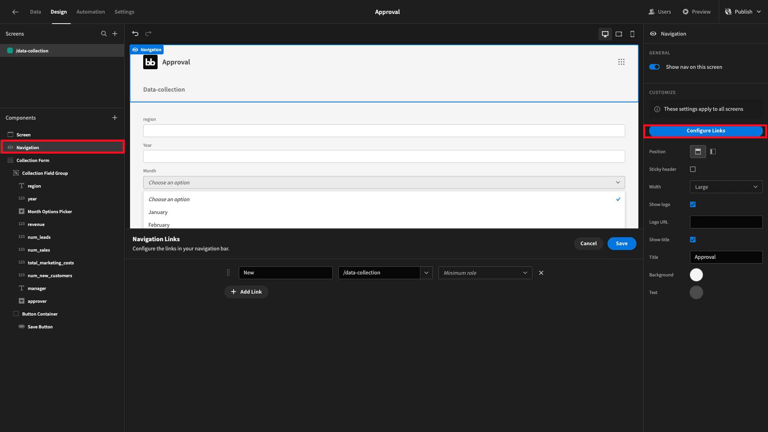Enable the Sticky header checkbox
The width and height of the screenshot is (768, 432).
(x=693, y=169)
